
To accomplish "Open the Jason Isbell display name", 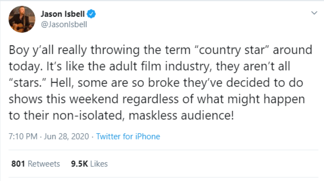I will click(x=63, y=14).
